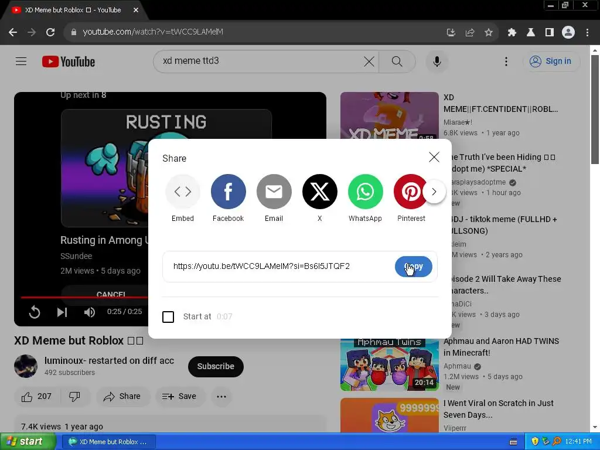Viewport: 600px width, 450px height.
Task: Copy the share link
Action: [413, 267]
